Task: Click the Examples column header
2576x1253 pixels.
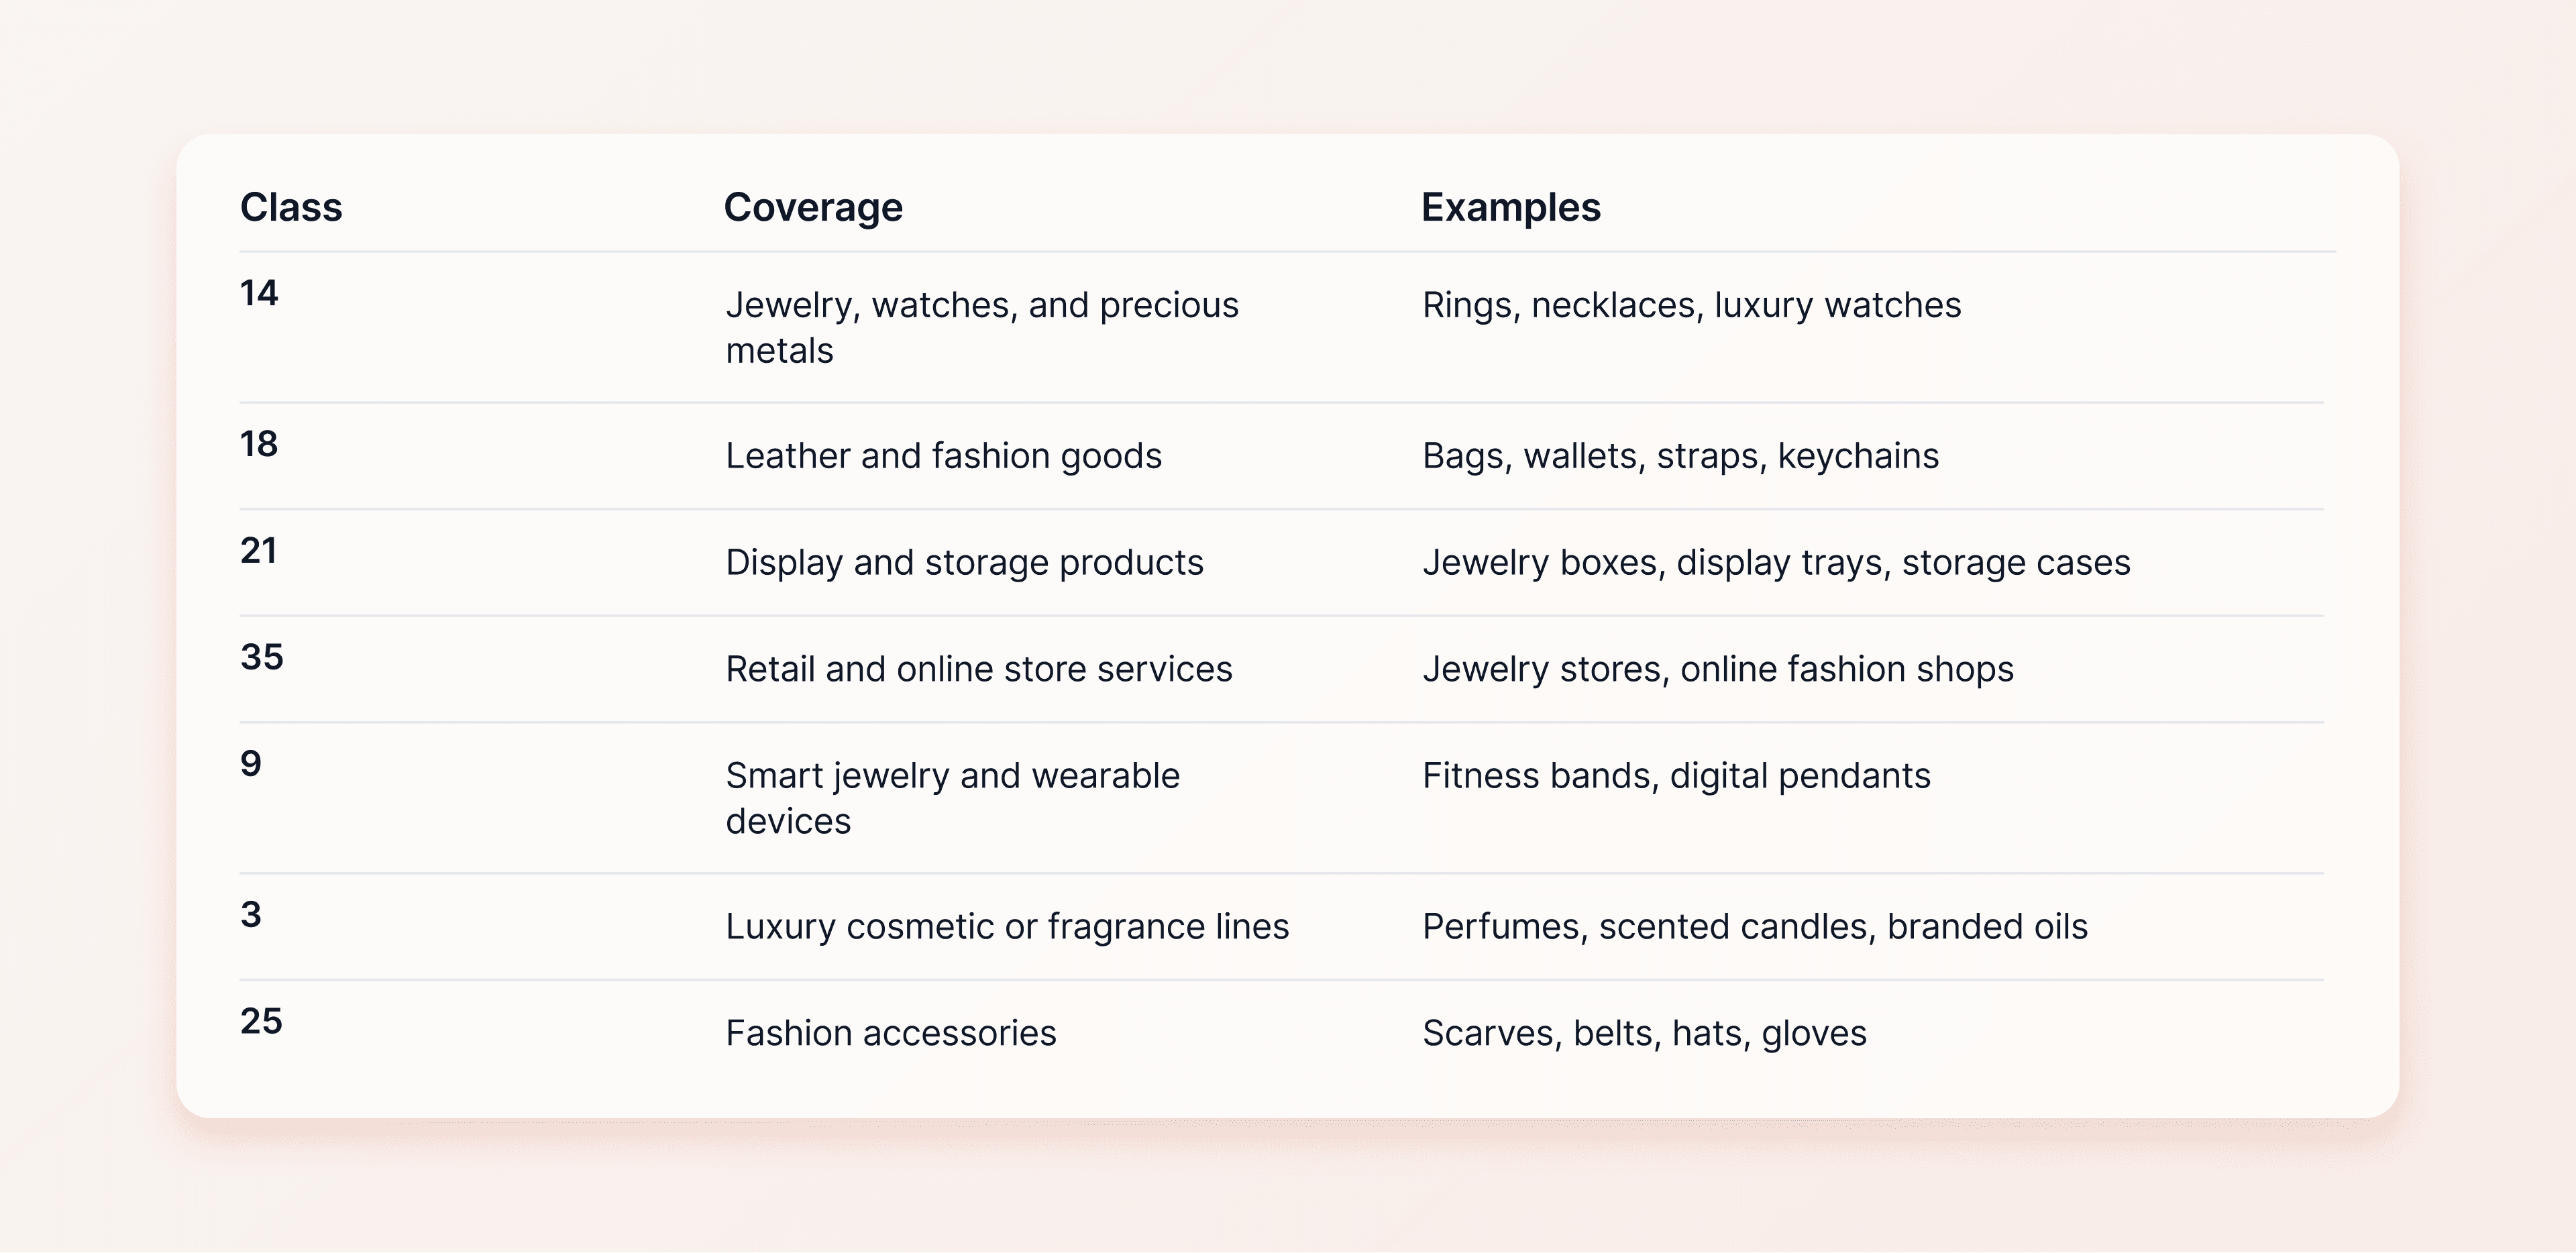Action: (x=1511, y=207)
